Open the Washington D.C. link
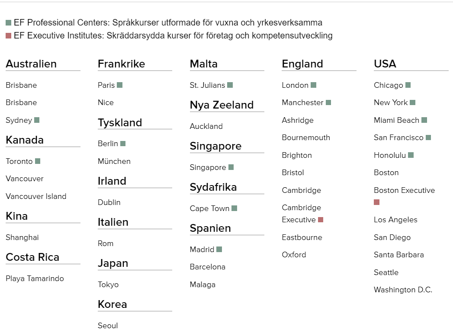453x336 pixels. click(x=403, y=290)
